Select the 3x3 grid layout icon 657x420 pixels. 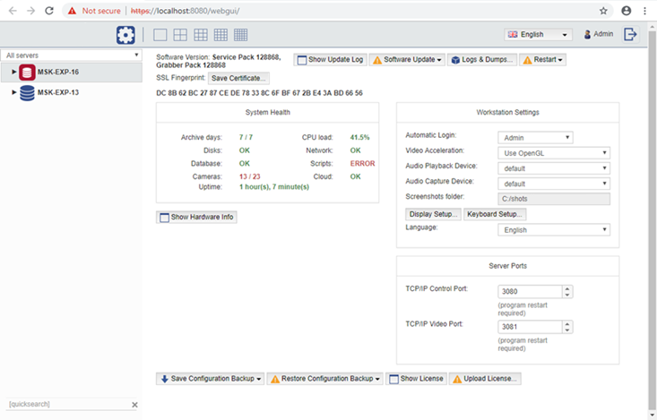(x=201, y=35)
